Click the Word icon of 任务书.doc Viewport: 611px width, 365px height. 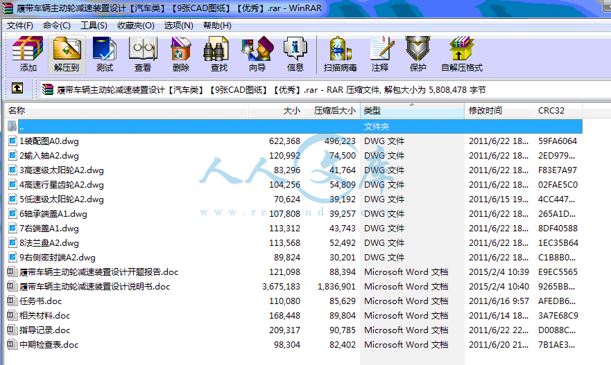point(12,301)
